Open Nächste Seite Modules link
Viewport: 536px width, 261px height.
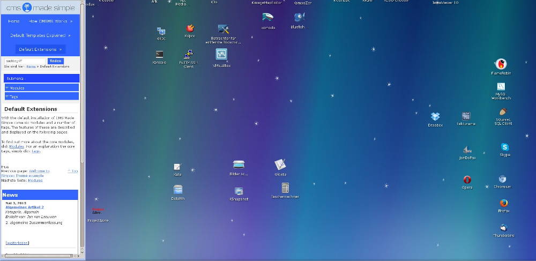pos(35,180)
